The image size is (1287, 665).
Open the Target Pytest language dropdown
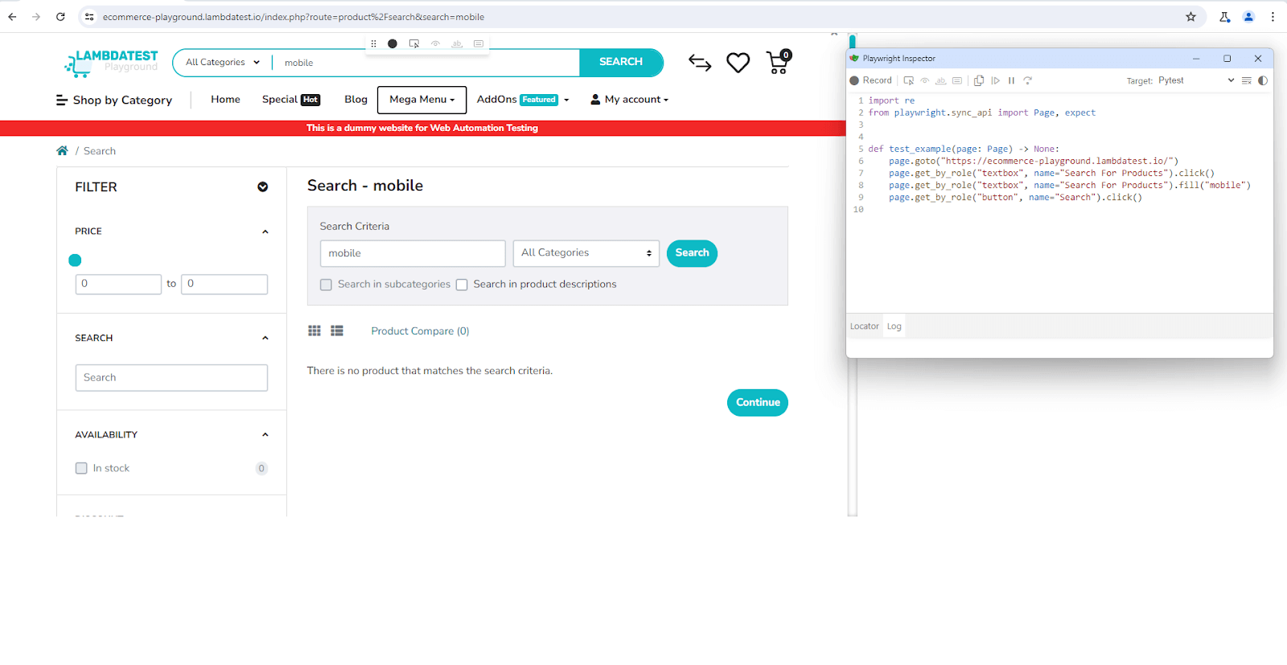click(x=1196, y=80)
